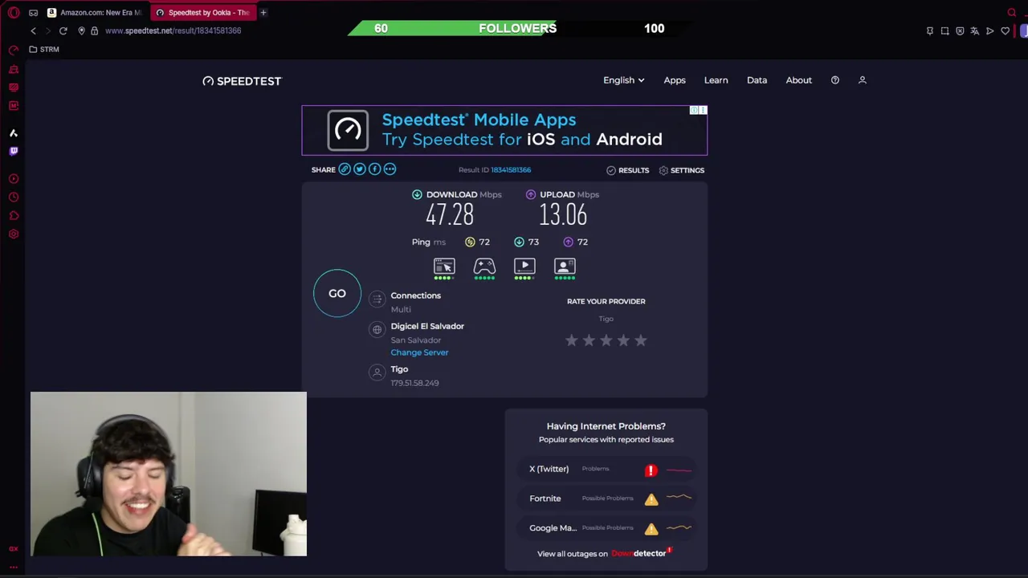This screenshot has width=1028, height=578.
Task: Click the send/flow arrow toolbar icon
Action: (x=989, y=31)
